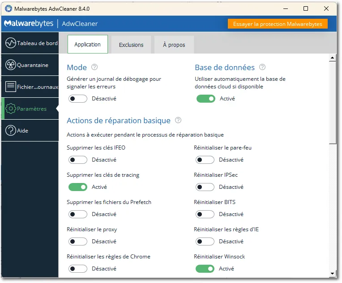Close the AdwCleaner window
Viewport: 342px width, 283px height.
326,8
